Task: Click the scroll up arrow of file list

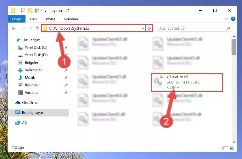Action: (x=234, y=37)
